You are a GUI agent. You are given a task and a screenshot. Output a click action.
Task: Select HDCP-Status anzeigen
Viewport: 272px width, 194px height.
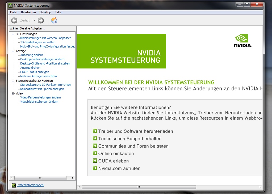tap(35, 72)
